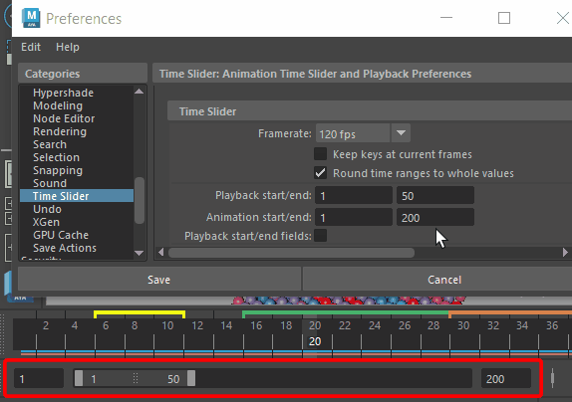Open the Help menu
This screenshot has height=402, width=572.
click(68, 47)
